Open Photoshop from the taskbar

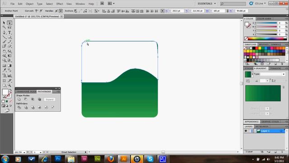58,159
